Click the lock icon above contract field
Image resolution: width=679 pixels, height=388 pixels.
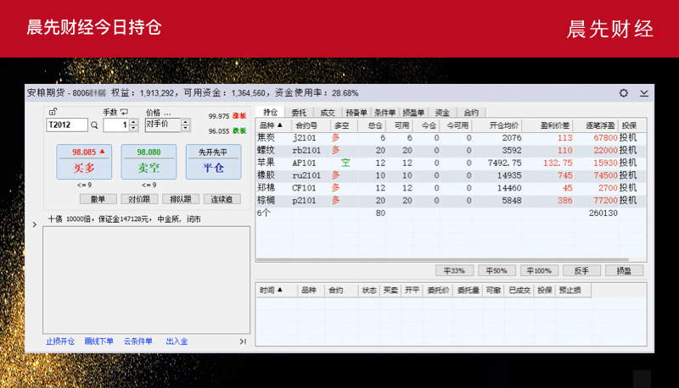pyautogui.click(x=53, y=112)
